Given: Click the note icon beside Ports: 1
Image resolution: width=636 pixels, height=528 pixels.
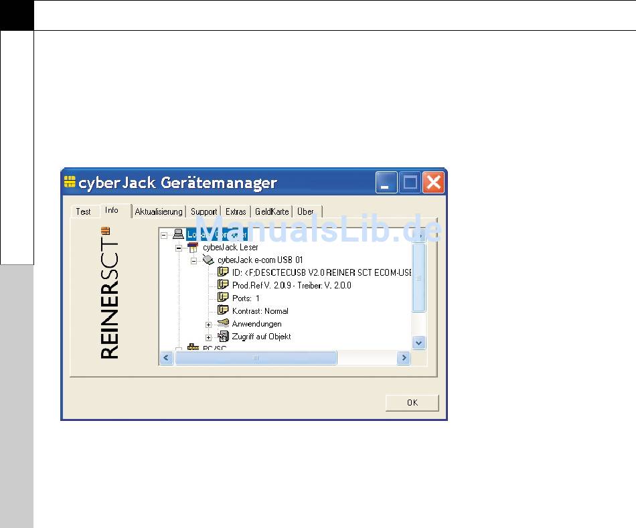Looking at the screenshot, I should [x=223, y=297].
